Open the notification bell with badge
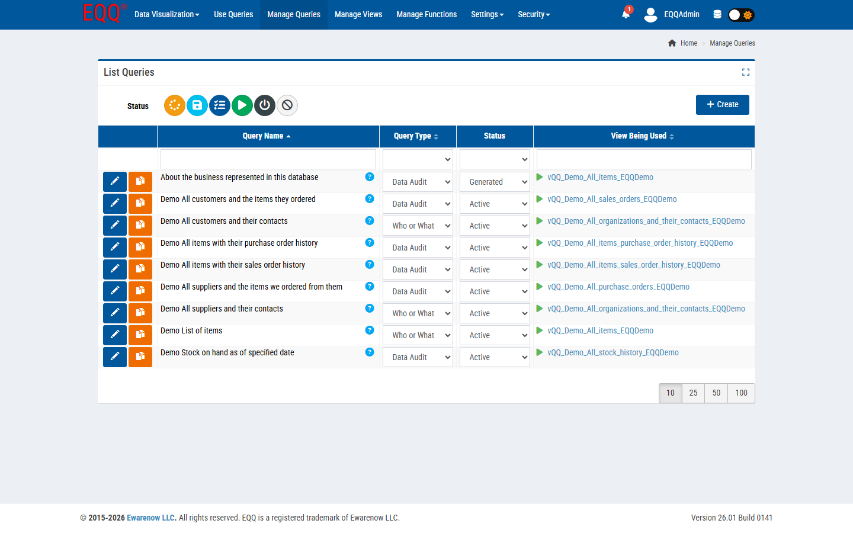This screenshot has height=533, width=853. point(626,14)
